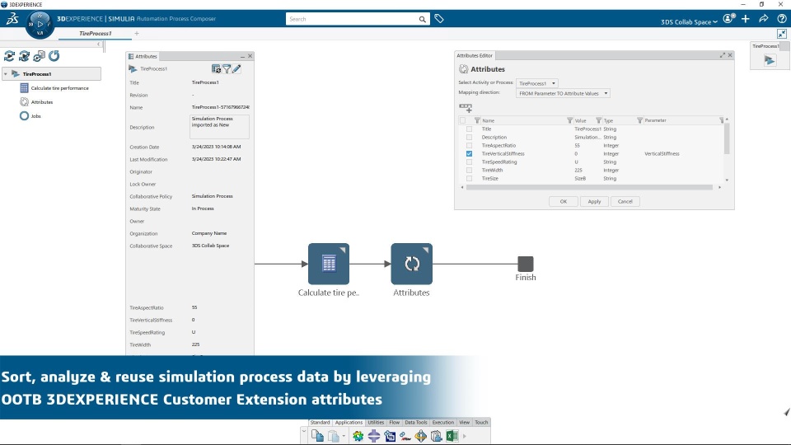Check the TireSpeedRating row checkbox
The width and height of the screenshot is (791, 445).
coord(469,162)
